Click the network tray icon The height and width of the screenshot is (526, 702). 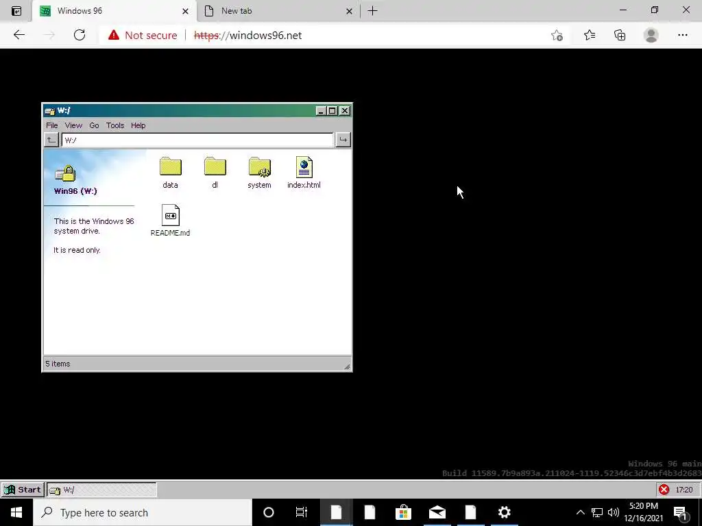pos(597,512)
